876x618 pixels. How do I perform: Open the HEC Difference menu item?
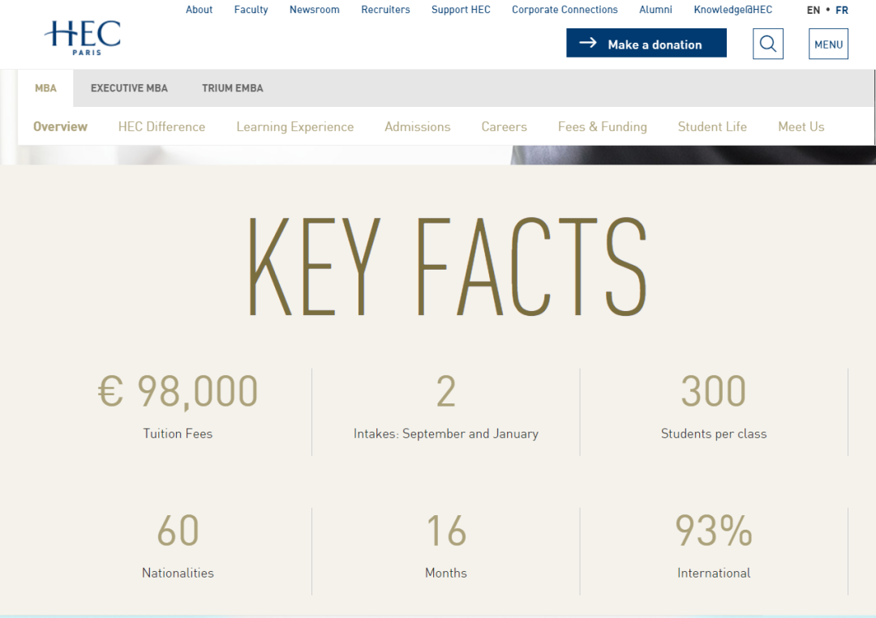[x=161, y=126]
